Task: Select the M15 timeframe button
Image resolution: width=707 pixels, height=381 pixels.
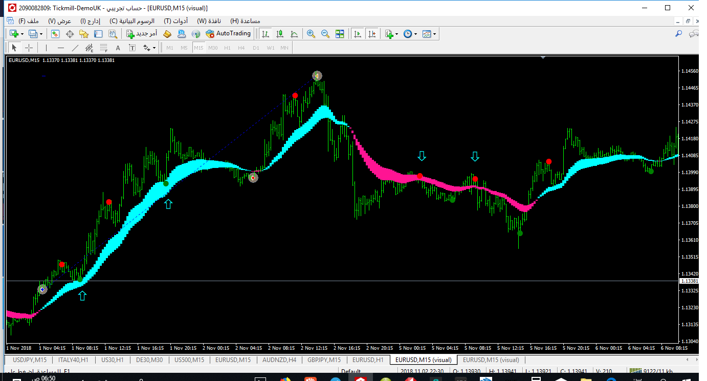Action: (198, 48)
